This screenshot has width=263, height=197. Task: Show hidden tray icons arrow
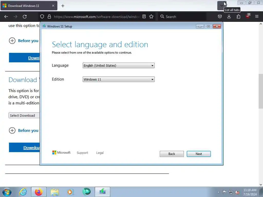coord(218,192)
